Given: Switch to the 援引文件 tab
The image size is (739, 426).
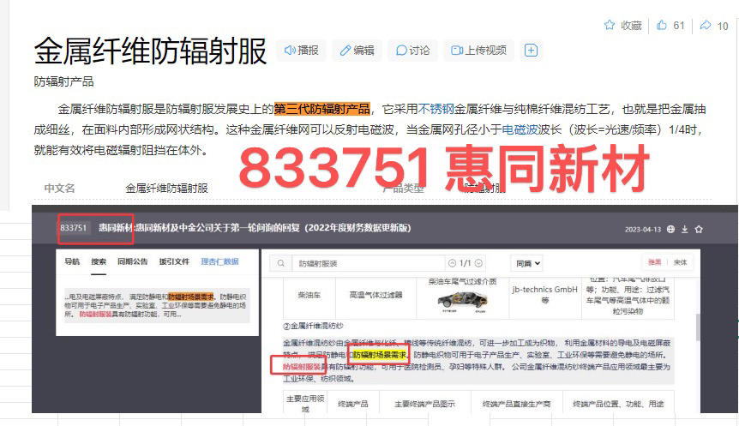Looking at the screenshot, I should tap(174, 261).
